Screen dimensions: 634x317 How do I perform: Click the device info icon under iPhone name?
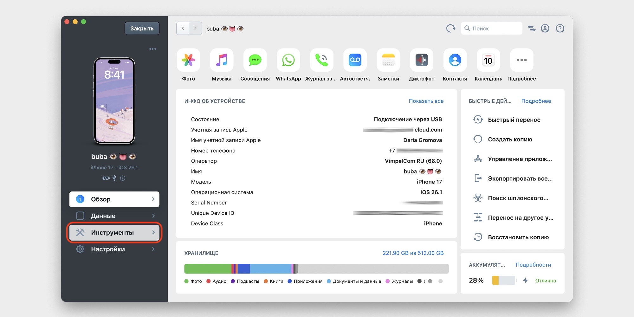pos(123,178)
